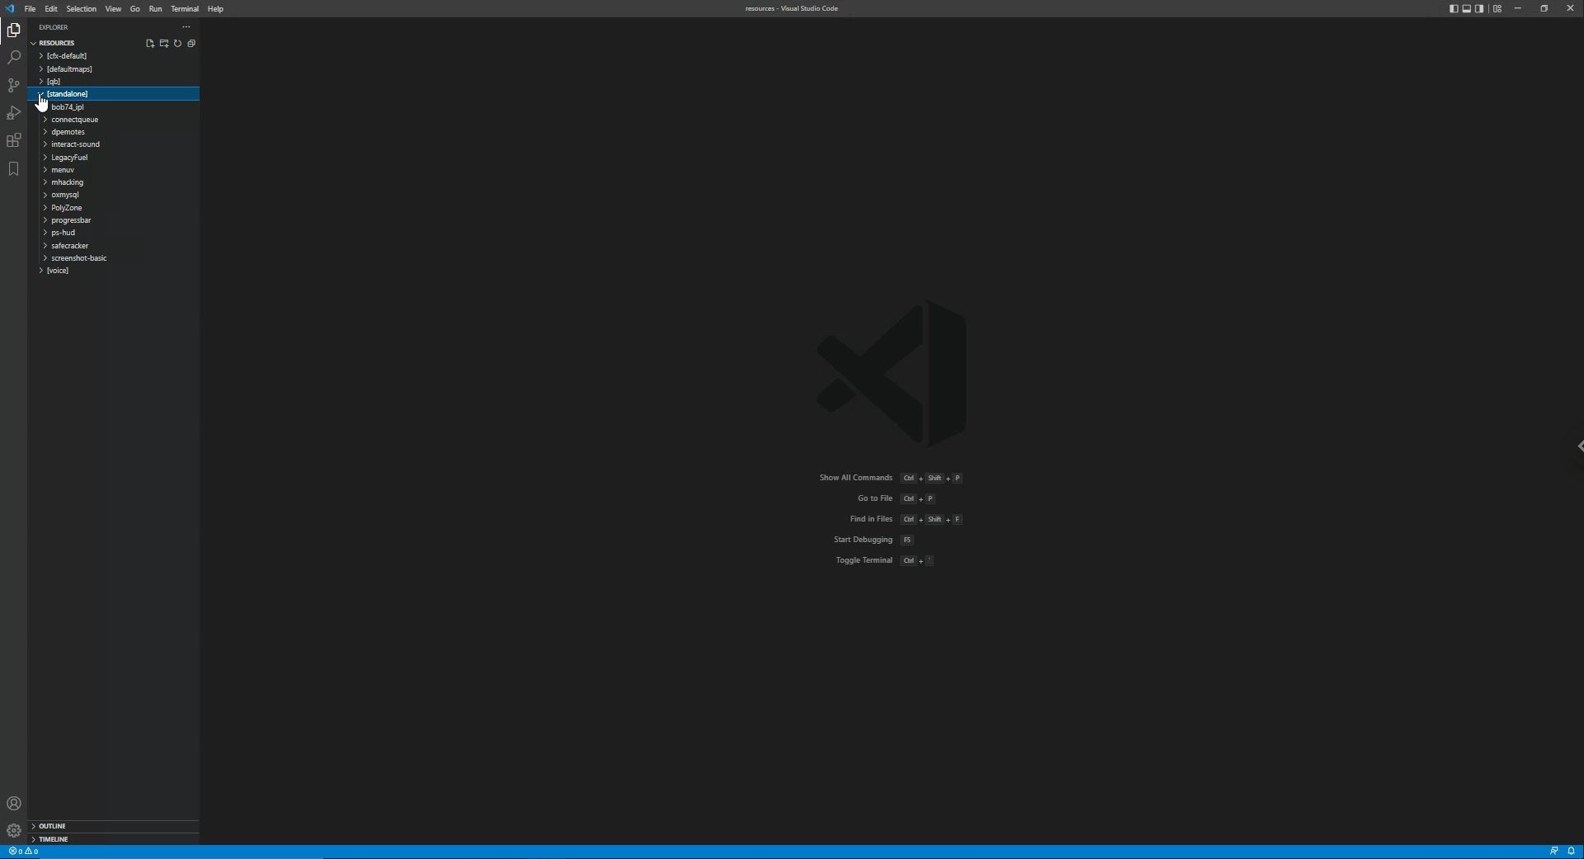The height and width of the screenshot is (859, 1584).
Task: Open the Source Control view
Action: point(13,86)
